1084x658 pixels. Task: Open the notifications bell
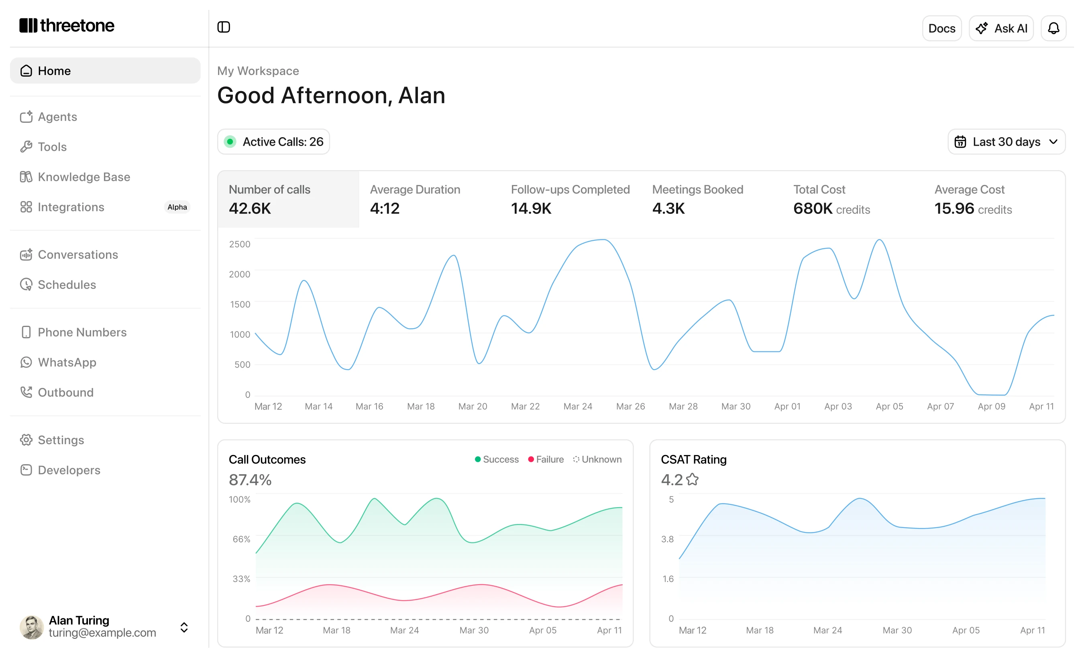pos(1053,28)
